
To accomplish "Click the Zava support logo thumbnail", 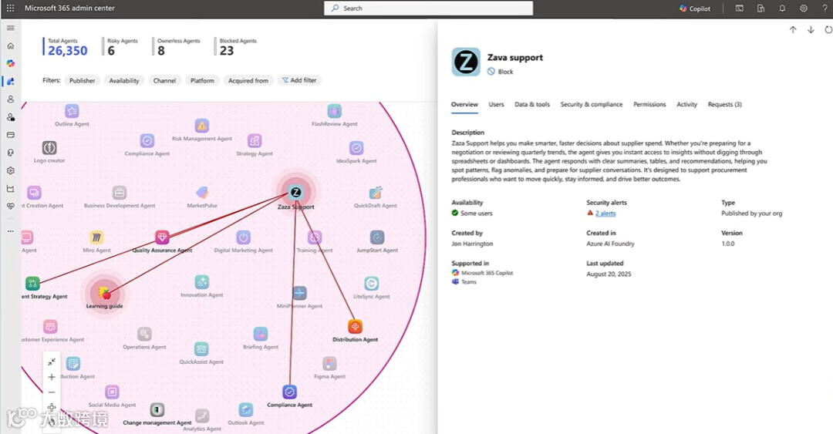I will click(x=466, y=62).
